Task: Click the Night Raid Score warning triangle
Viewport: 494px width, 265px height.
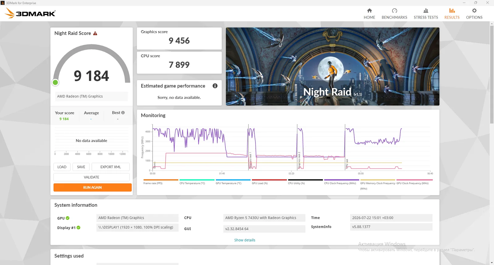Action: pos(95,33)
